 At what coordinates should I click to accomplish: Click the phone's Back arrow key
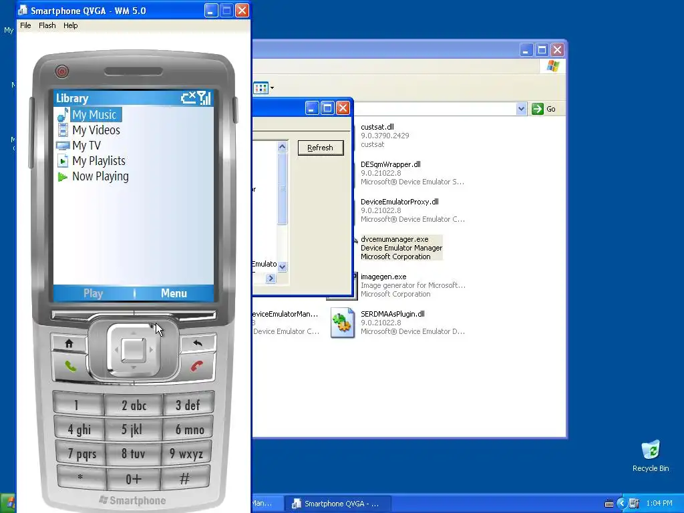tap(198, 343)
